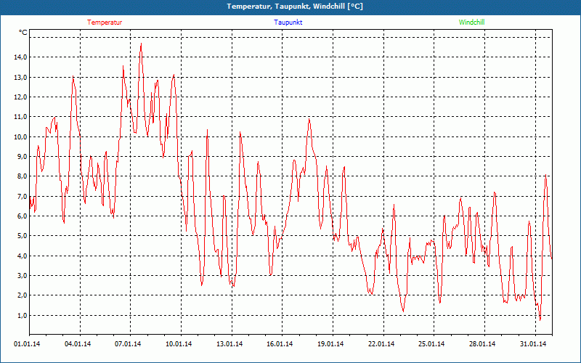The width and height of the screenshot is (581, 363).
Task: Click the 8,0 y-axis value
Action: click(23, 176)
